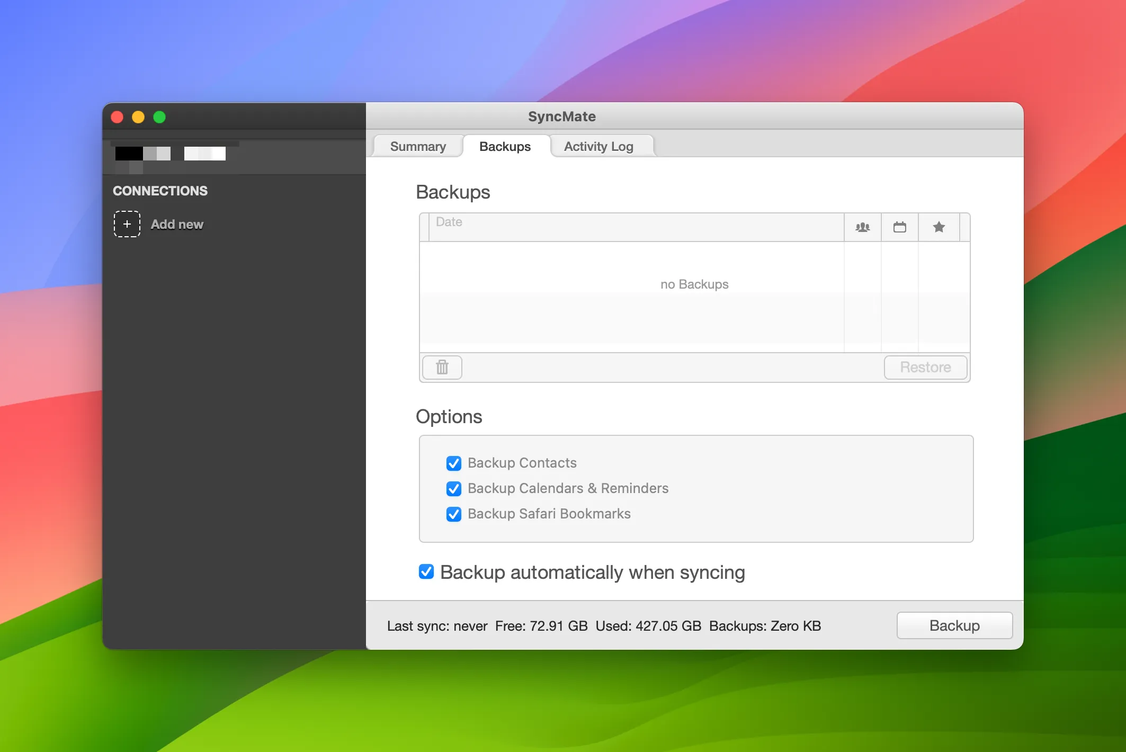Open the Activity Log tab
1126x752 pixels.
(x=598, y=146)
